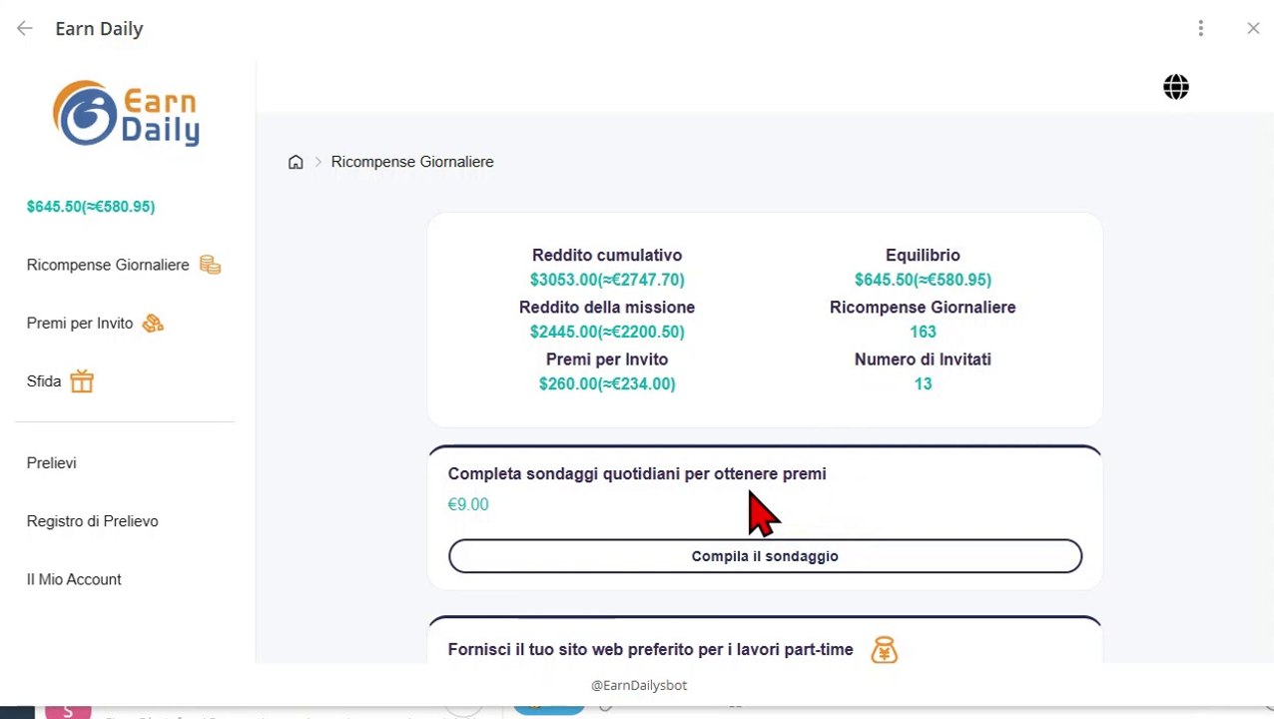Screen dimensions: 1274x719
Task: Select the Sfida sidebar item
Action: (44, 381)
